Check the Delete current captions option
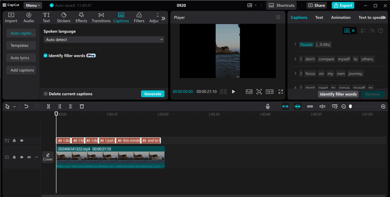This screenshot has height=197, width=390. [x=46, y=94]
